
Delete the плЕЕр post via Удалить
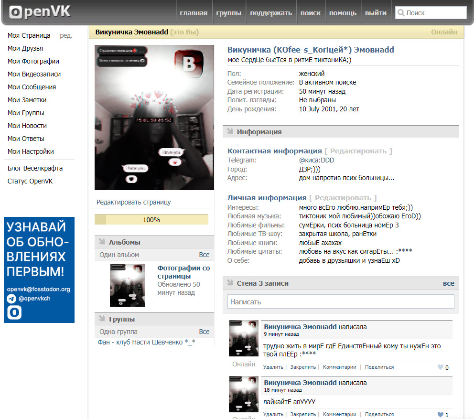273,367
